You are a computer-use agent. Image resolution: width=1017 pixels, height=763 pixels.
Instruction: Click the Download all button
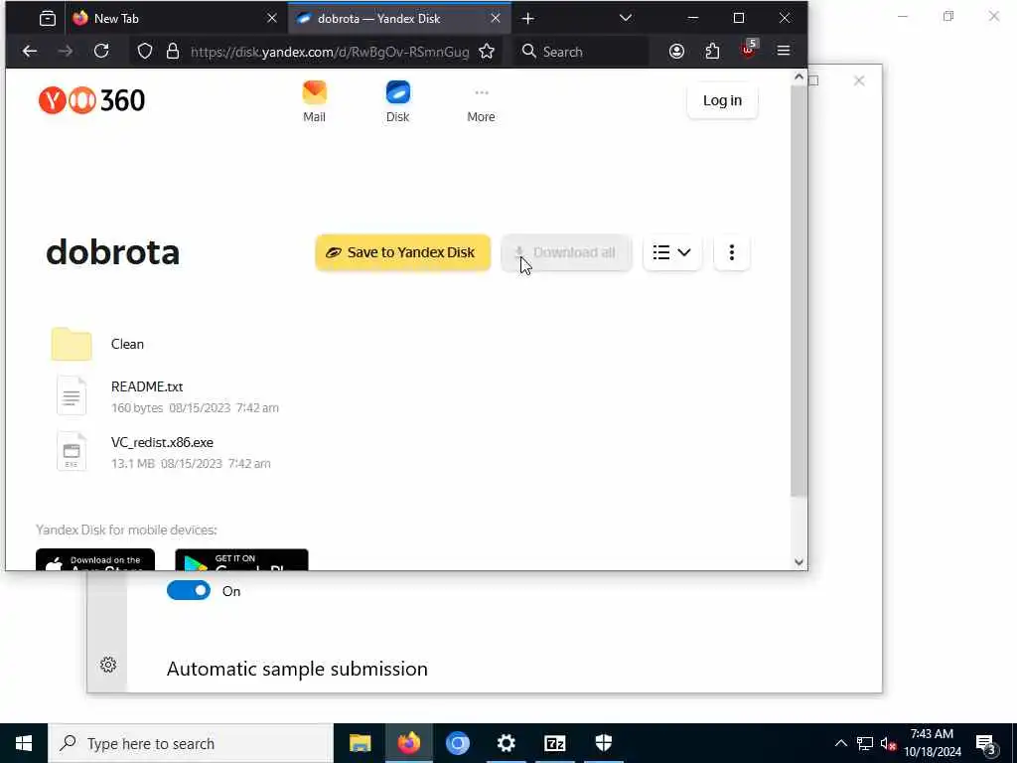click(x=566, y=252)
